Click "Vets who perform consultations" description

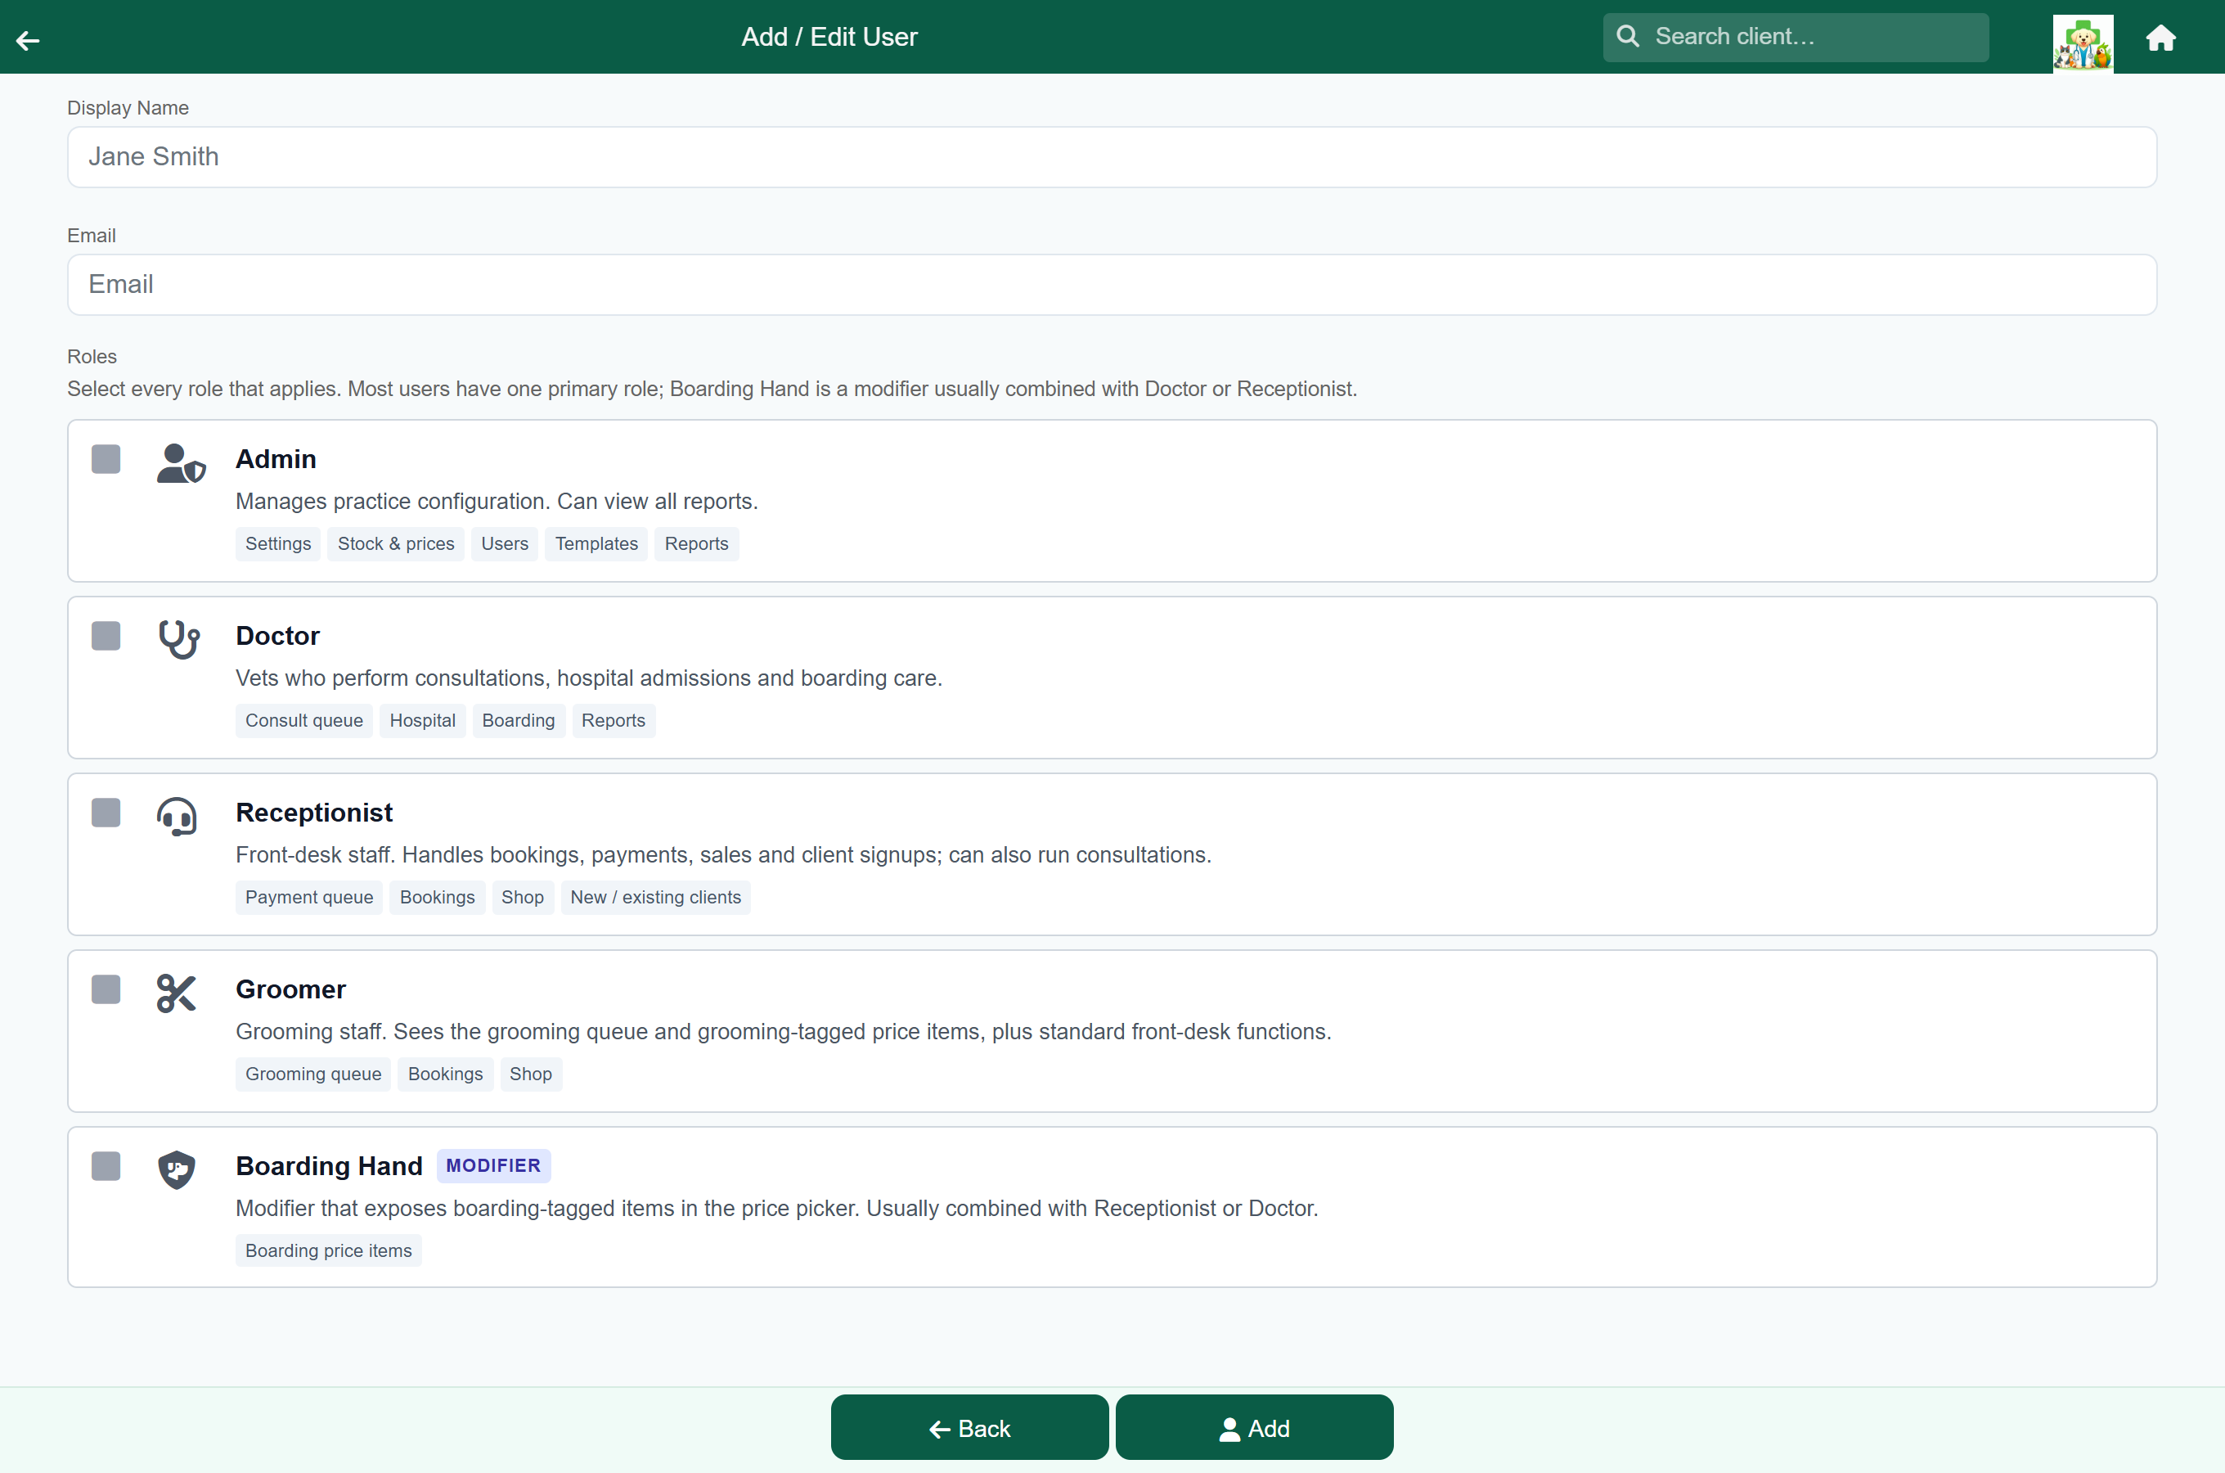click(589, 678)
